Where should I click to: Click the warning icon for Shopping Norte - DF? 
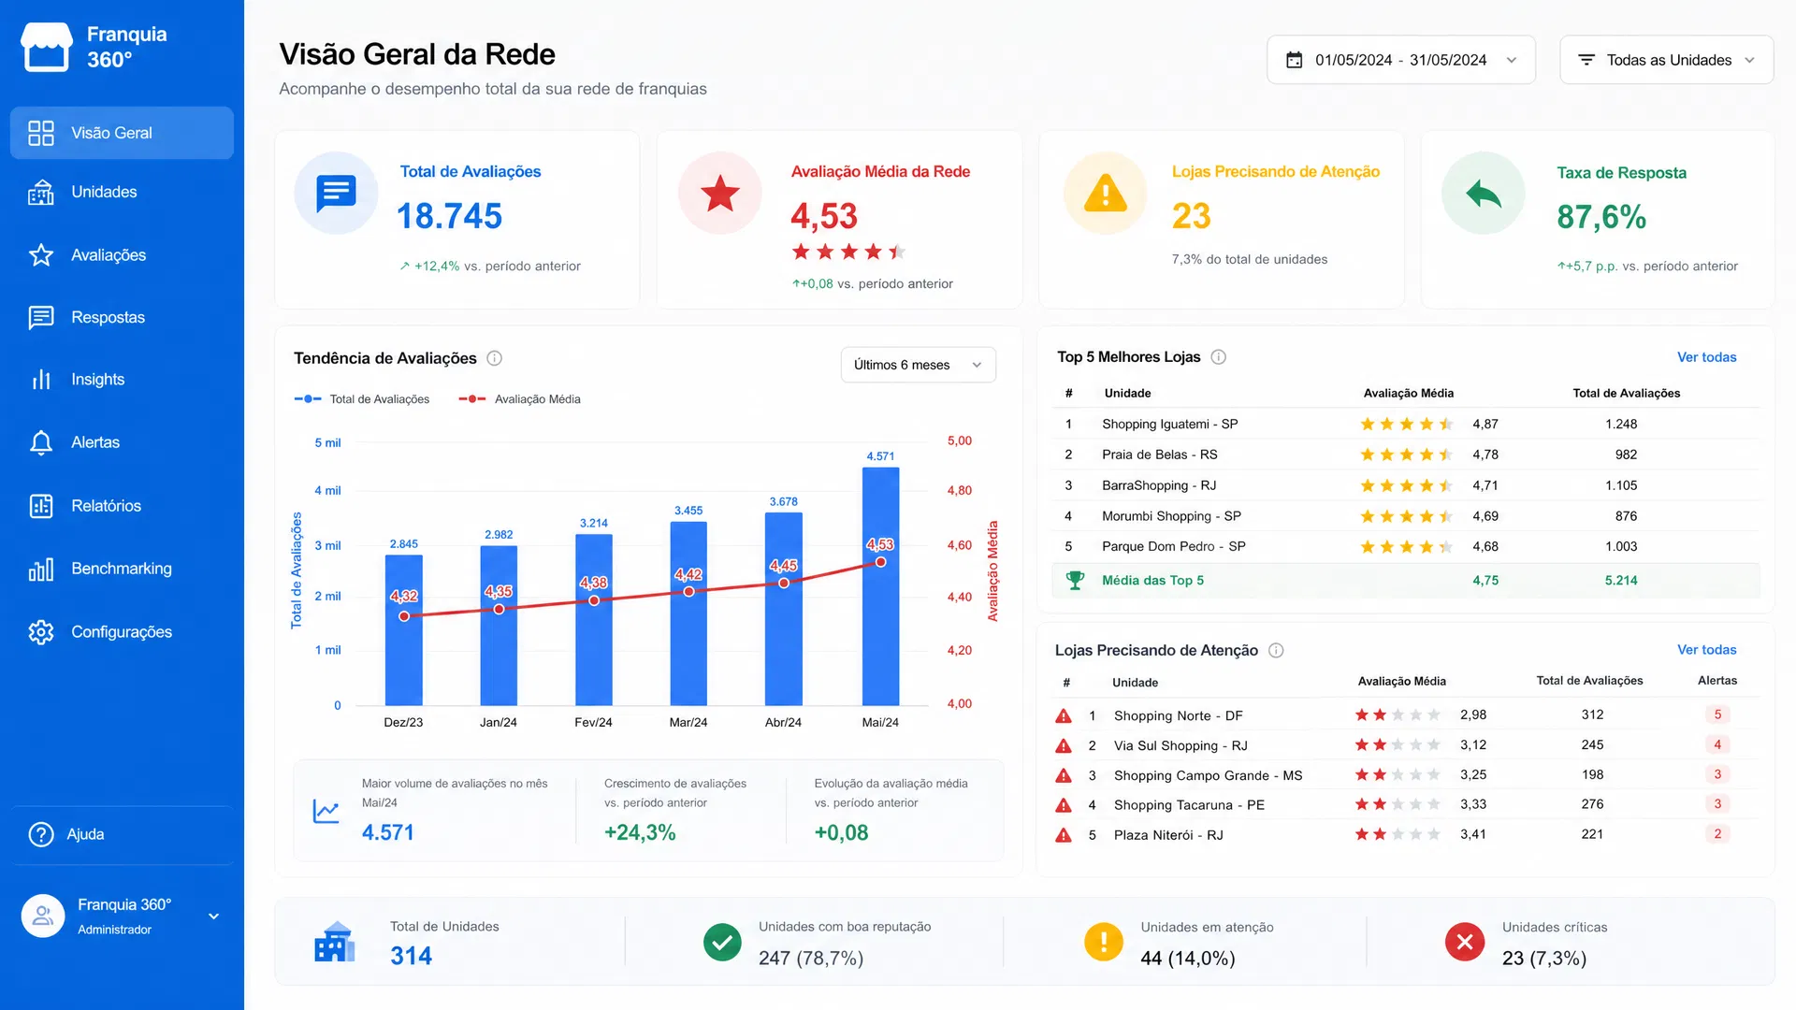[x=1064, y=715]
